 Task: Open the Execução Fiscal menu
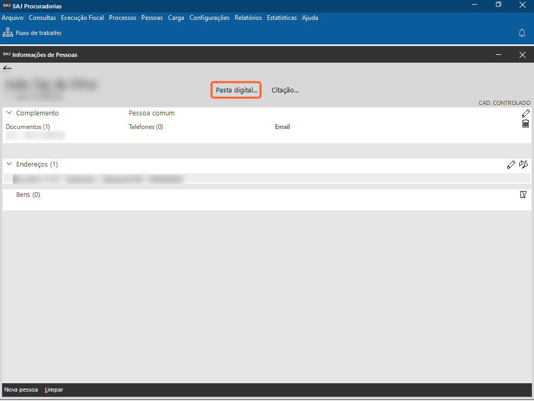[82, 18]
